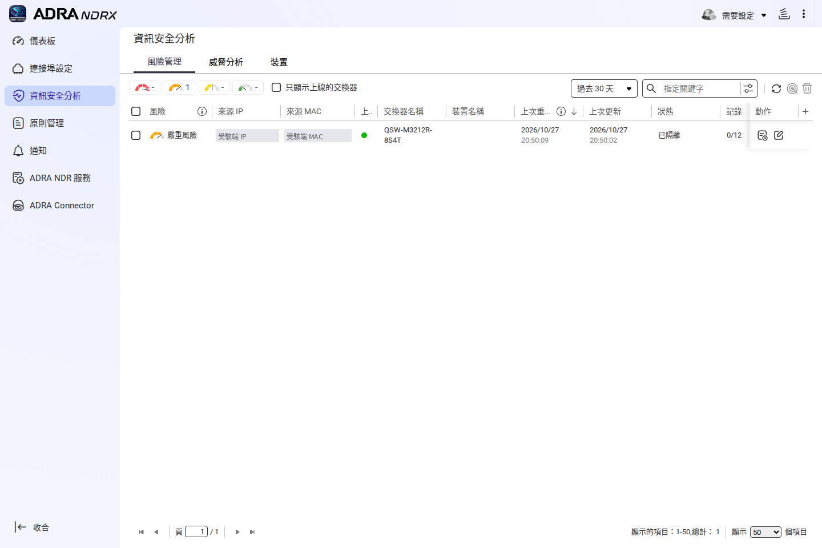822x548 pixels.
Task: Go to 原則管理 policy management
Action: point(60,123)
